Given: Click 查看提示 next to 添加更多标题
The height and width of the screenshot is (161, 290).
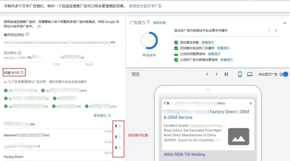Looking at the screenshot, I should tap(208, 43).
